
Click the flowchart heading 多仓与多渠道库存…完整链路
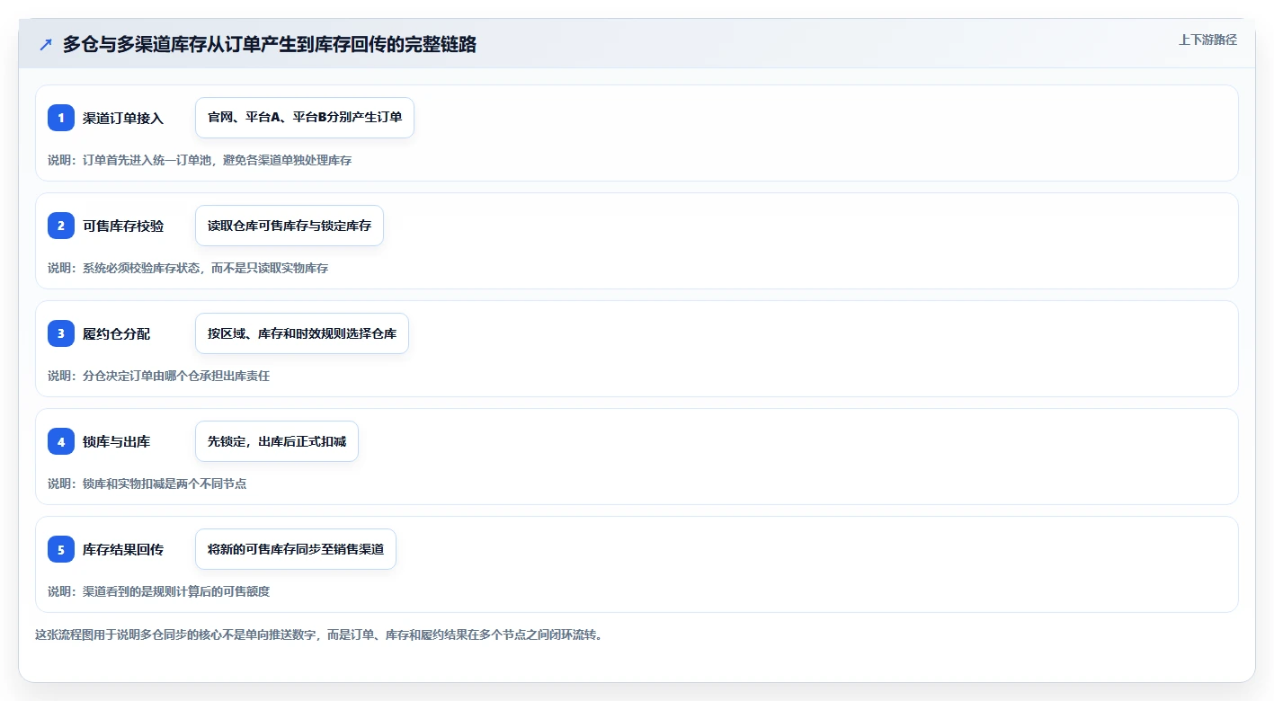270,45
